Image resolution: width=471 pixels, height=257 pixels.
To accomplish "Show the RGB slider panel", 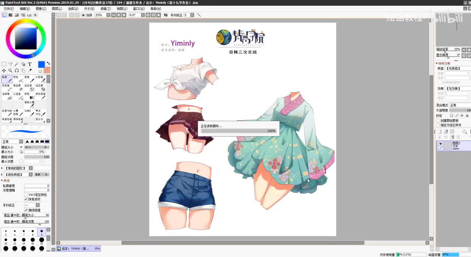I will click(x=11, y=15).
